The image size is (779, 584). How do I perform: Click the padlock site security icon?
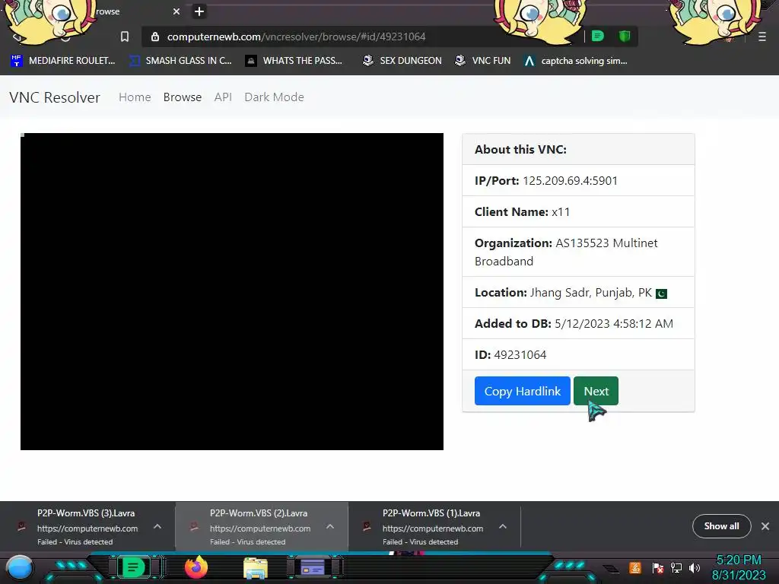tap(155, 36)
